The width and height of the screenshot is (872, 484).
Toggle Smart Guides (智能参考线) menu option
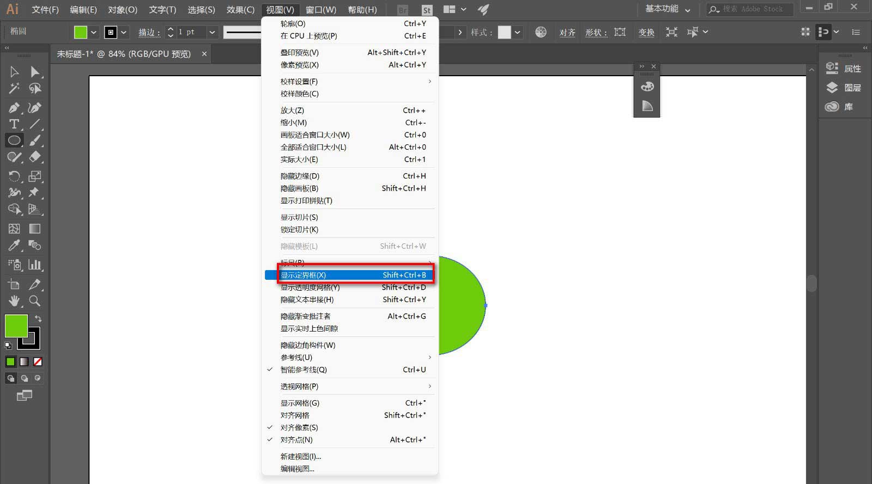[304, 370]
